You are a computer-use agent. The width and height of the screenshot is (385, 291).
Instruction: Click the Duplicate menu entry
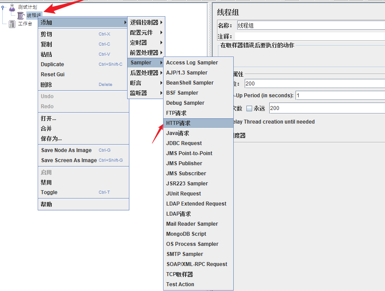tap(52, 64)
